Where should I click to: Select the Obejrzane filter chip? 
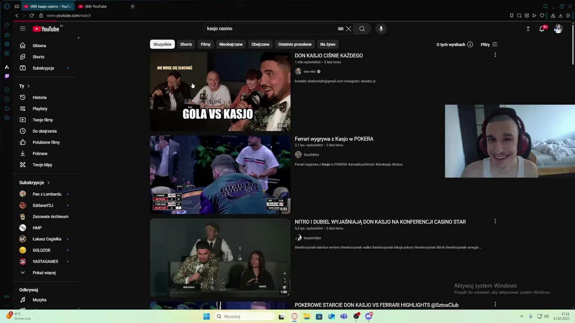(261, 44)
